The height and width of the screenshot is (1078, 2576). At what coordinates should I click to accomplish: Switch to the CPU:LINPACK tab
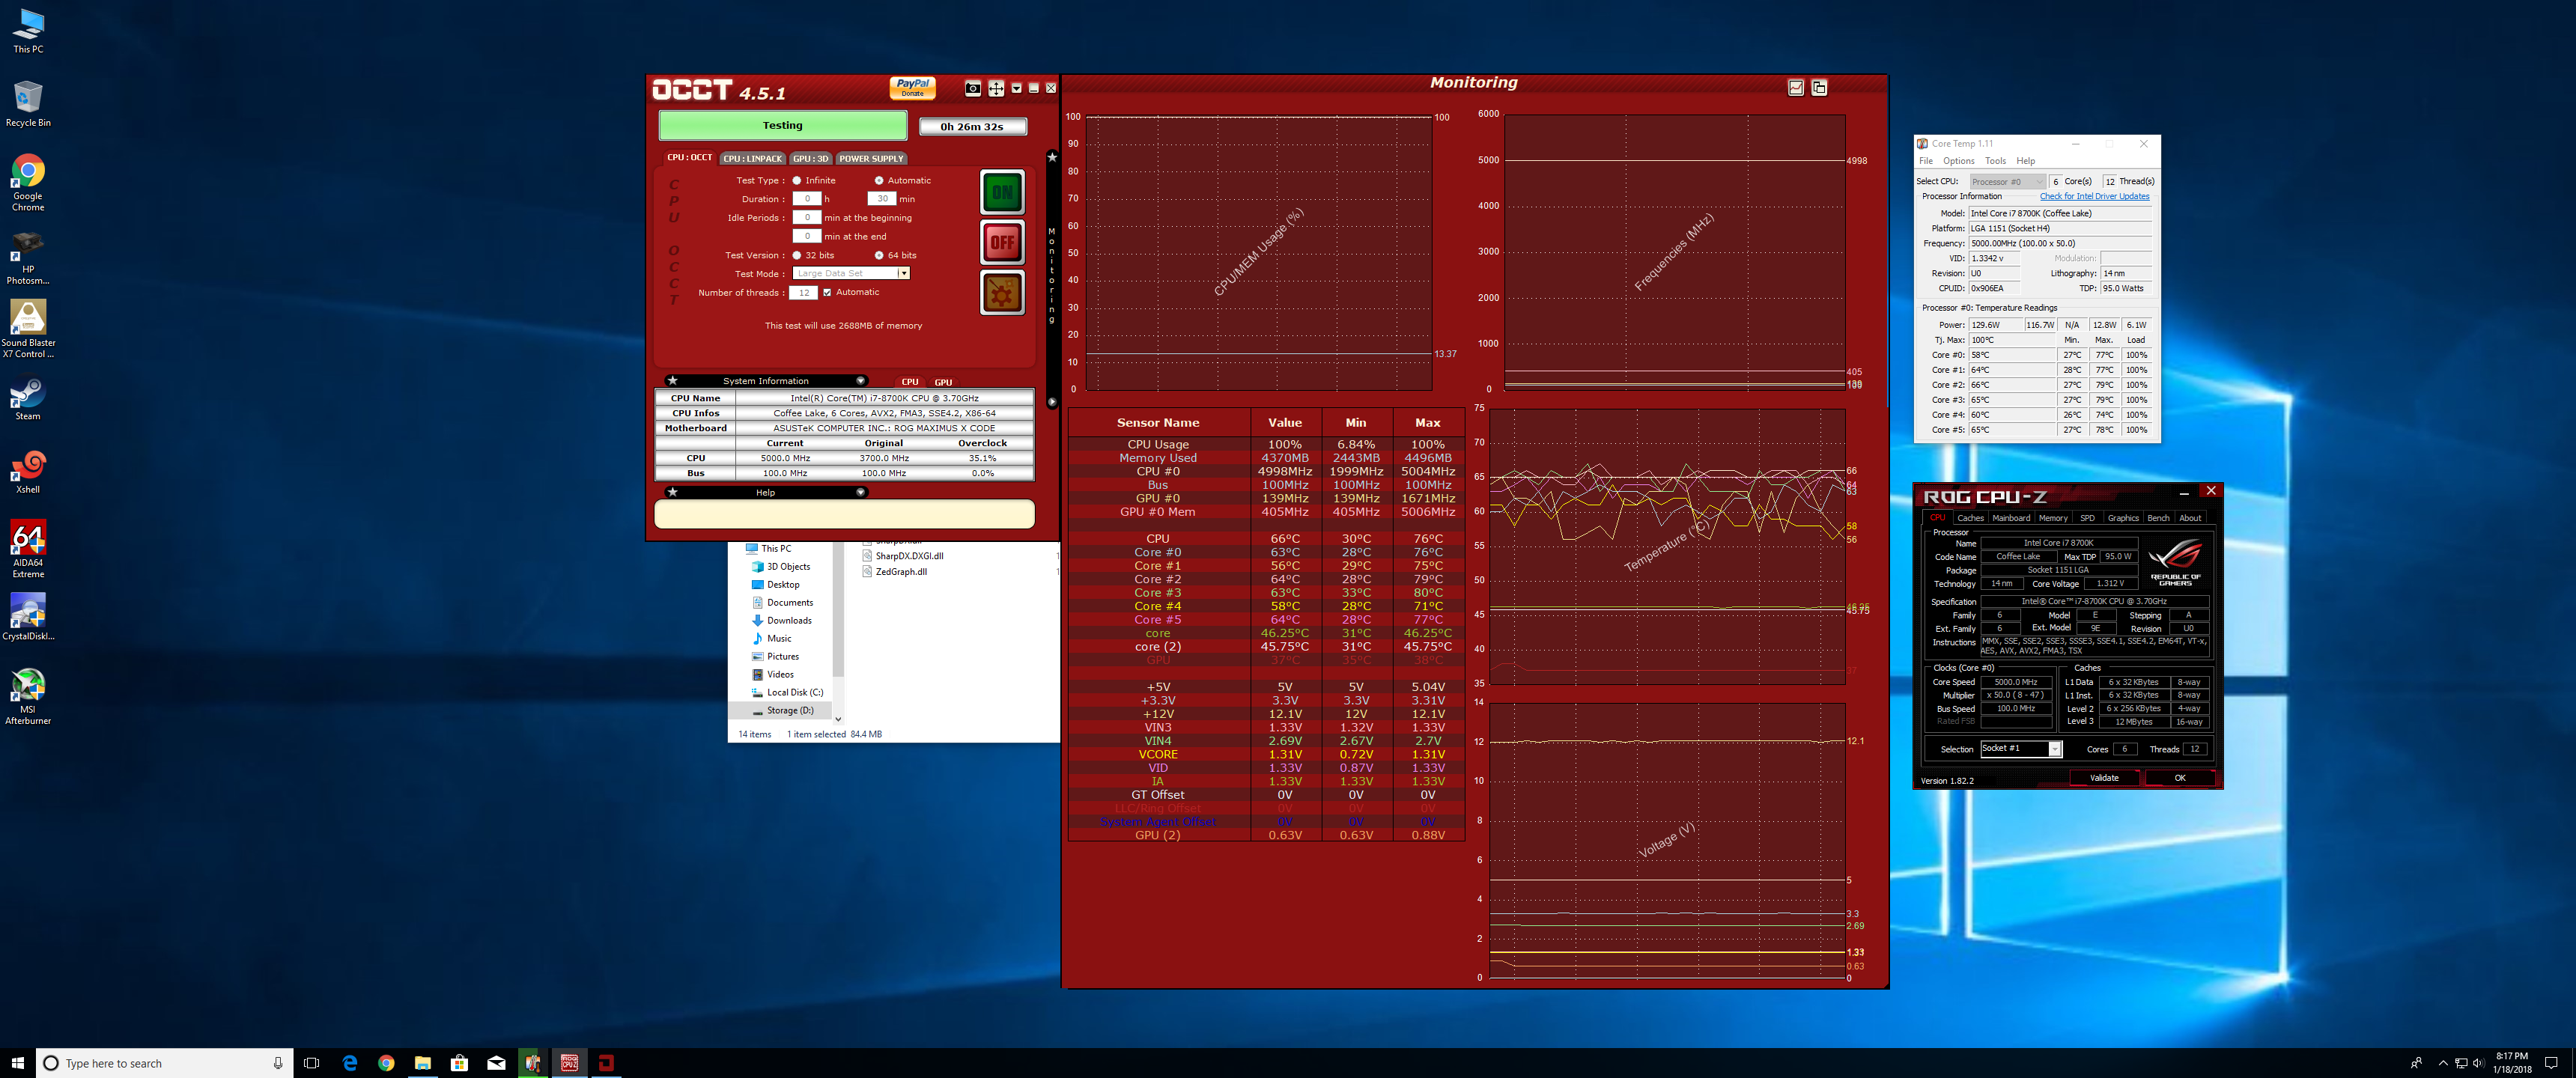752,158
